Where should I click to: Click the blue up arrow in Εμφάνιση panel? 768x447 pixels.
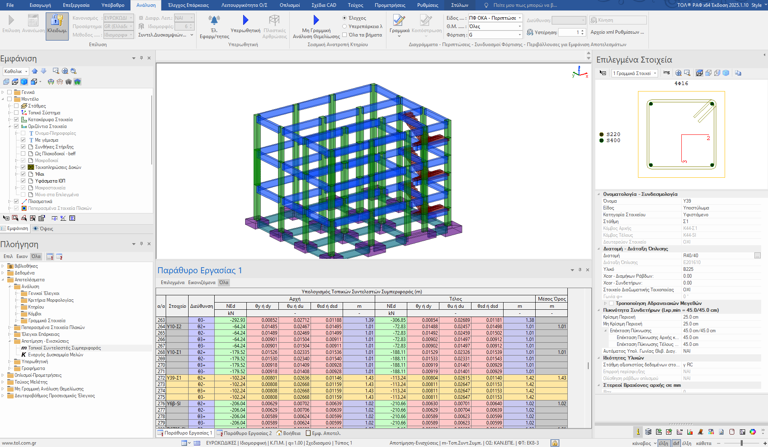[35, 71]
